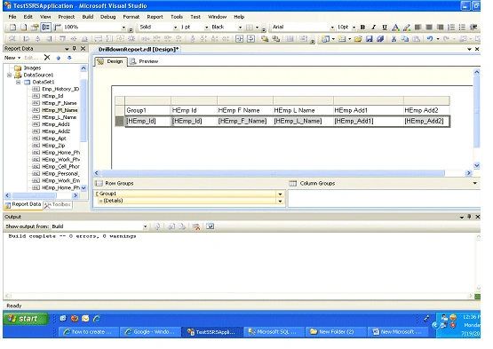The width and height of the screenshot is (493, 349).
Task: Open the (Details) row group dropdown arrow
Action: pyautogui.click(x=280, y=202)
